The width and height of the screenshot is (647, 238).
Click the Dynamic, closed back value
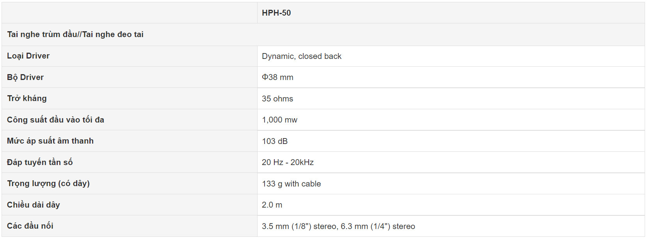coord(302,56)
